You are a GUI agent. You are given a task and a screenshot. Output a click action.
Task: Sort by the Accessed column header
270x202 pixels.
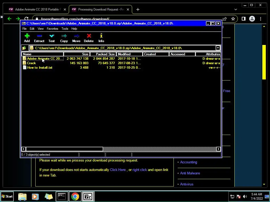tap(182, 54)
